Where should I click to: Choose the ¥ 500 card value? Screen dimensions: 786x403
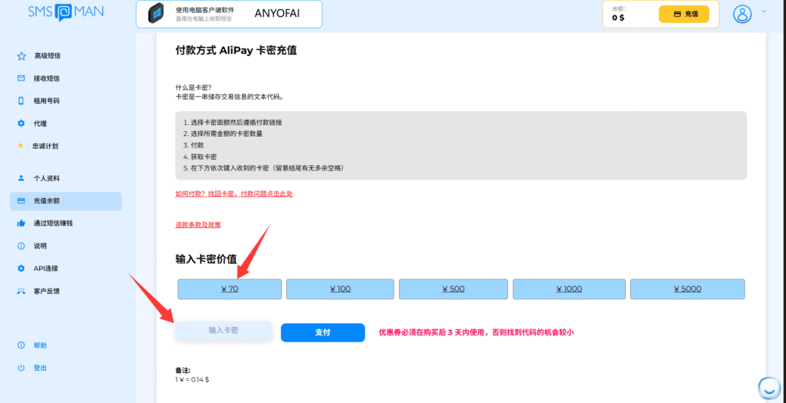(453, 289)
